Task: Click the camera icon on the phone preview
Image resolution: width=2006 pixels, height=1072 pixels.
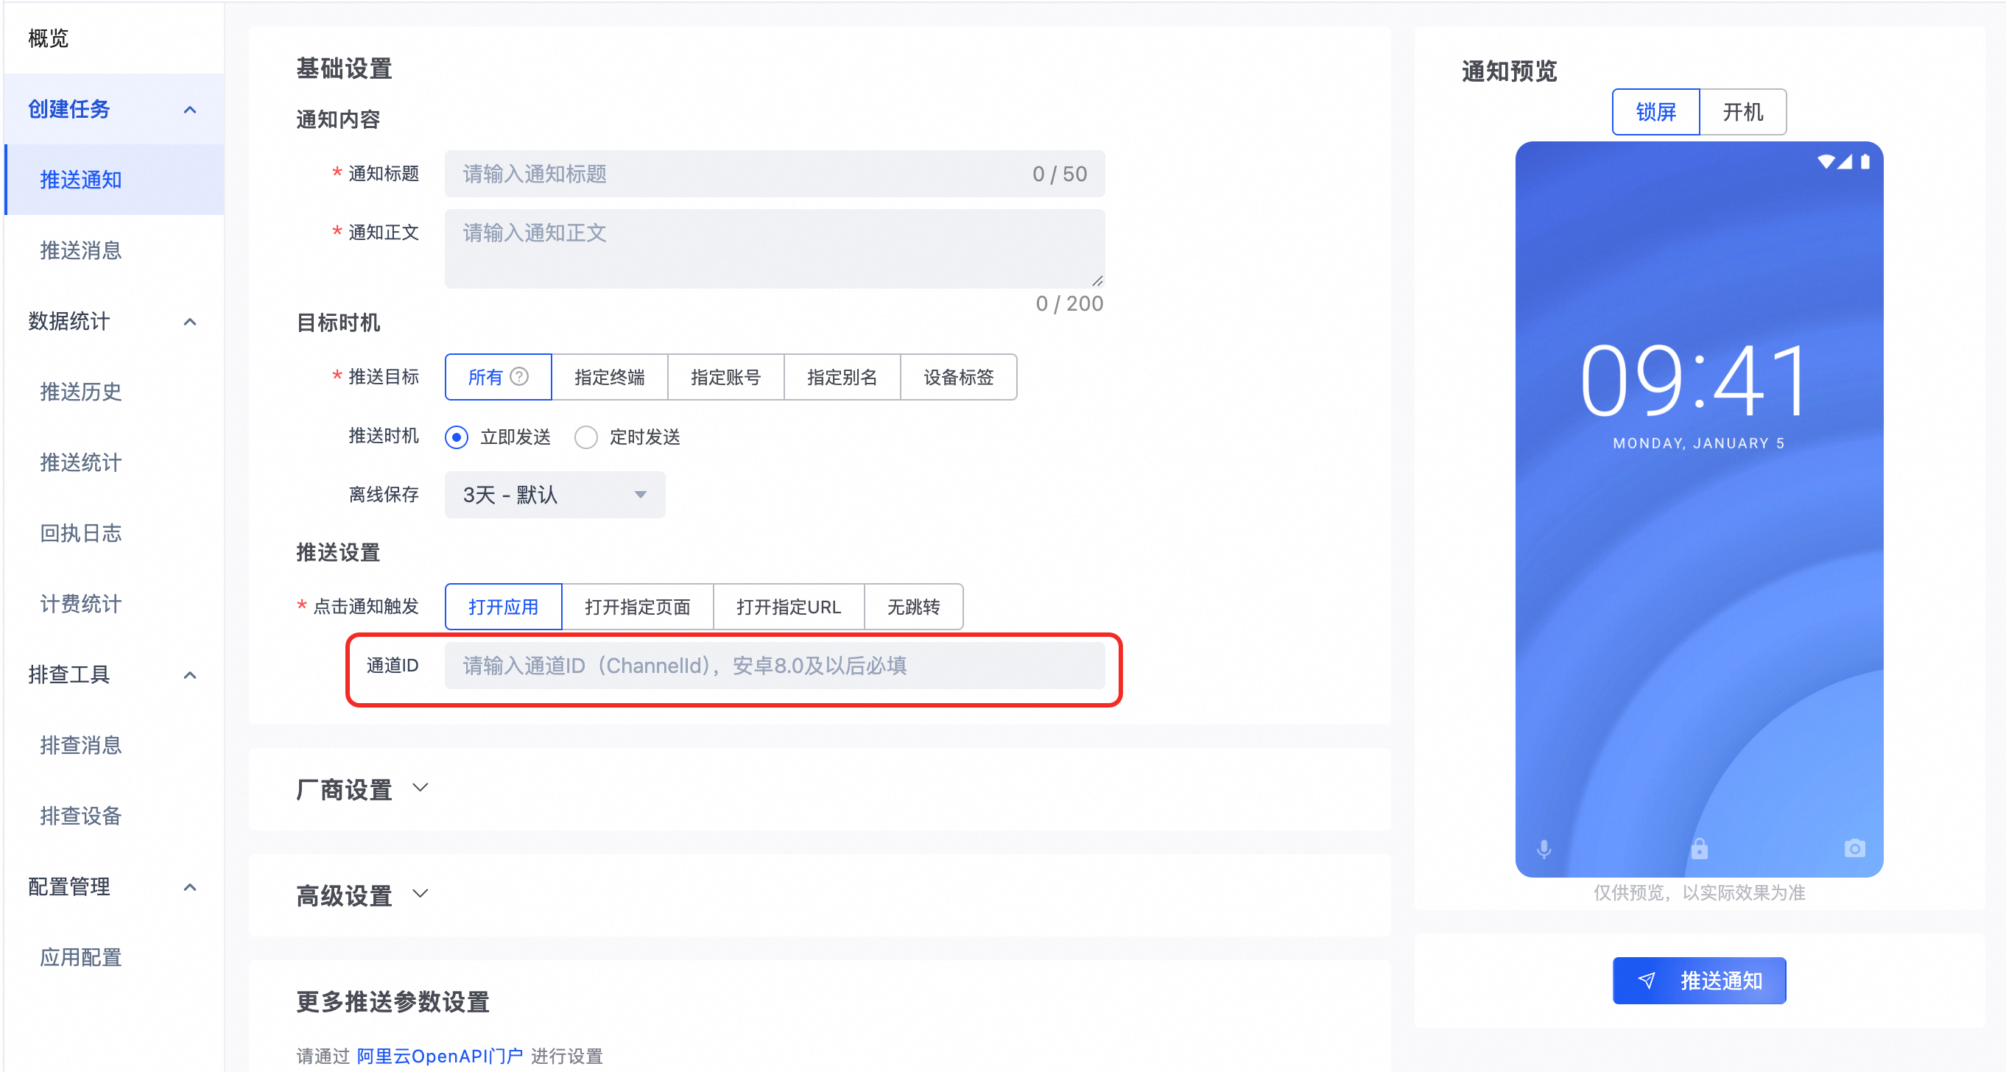Action: tap(1854, 847)
